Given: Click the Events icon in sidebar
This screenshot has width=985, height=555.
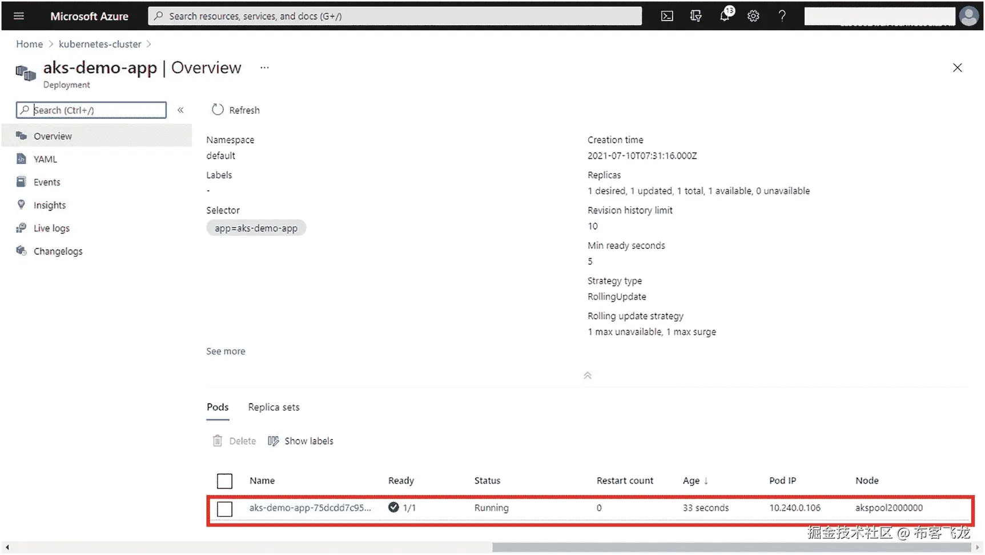Looking at the screenshot, I should coord(21,182).
